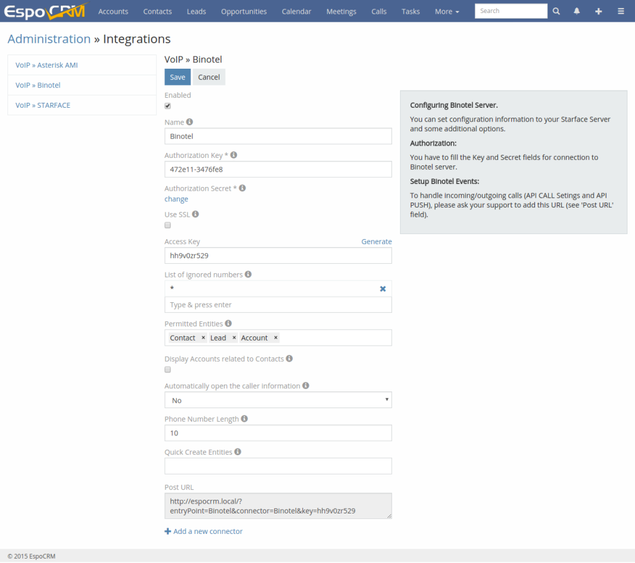Click the Access Key input field
Screen dimensions: 635x563
pyautogui.click(x=278, y=256)
